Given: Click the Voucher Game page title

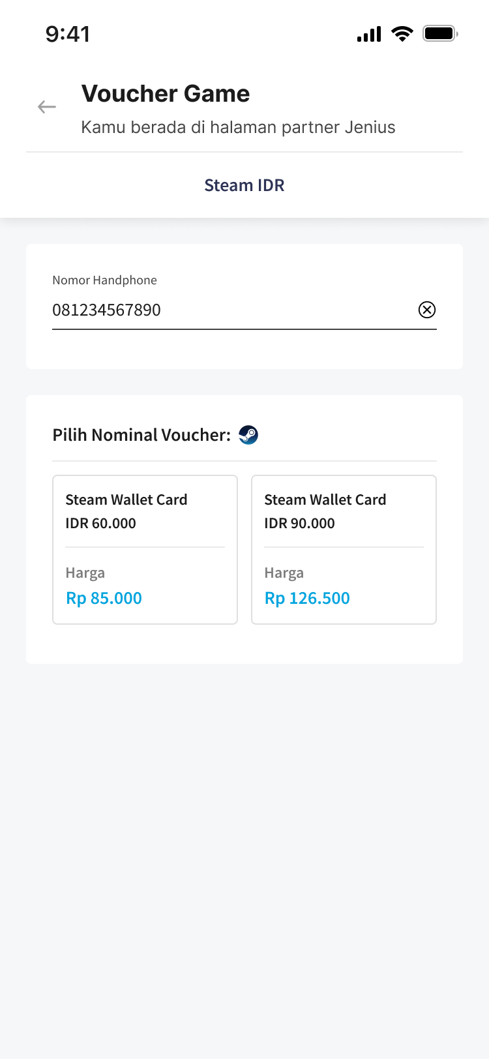Looking at the screenshot, I should click(166, 94).
